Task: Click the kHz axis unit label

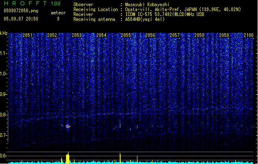Action: tap(4, 33)
